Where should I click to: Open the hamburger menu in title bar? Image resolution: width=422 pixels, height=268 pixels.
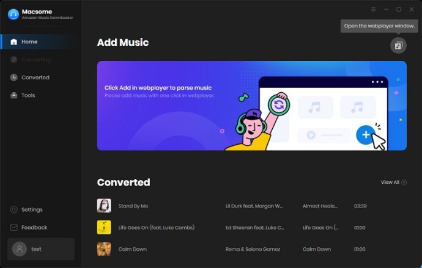coord(373,9)
